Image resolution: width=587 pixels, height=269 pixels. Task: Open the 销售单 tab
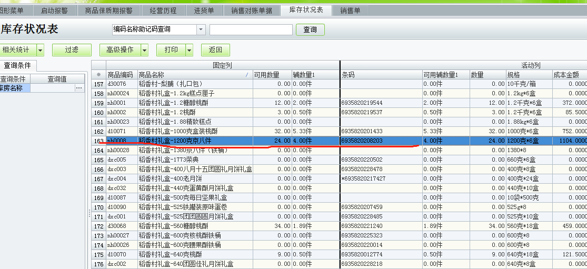coord(351,11)
